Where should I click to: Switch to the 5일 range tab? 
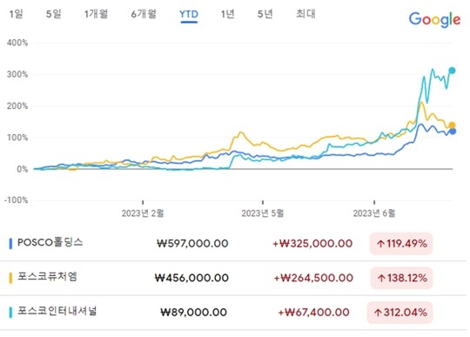click(54, 14)
